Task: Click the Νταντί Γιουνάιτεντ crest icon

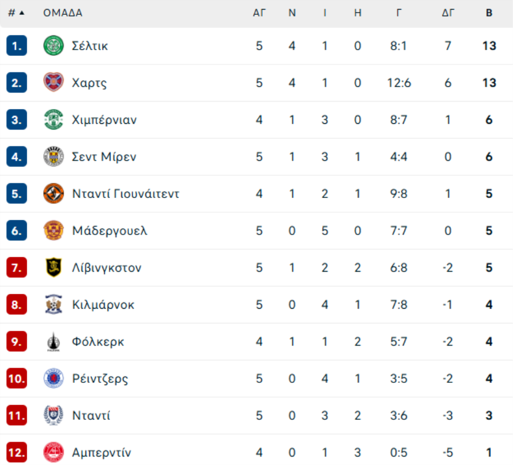Action: pyautogui.click(x=54, y=193)
